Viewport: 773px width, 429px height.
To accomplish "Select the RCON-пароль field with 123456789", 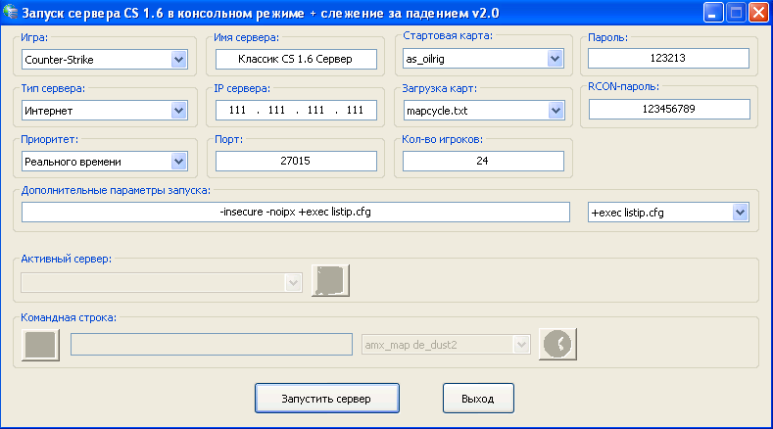I will [x=667, y=109].
